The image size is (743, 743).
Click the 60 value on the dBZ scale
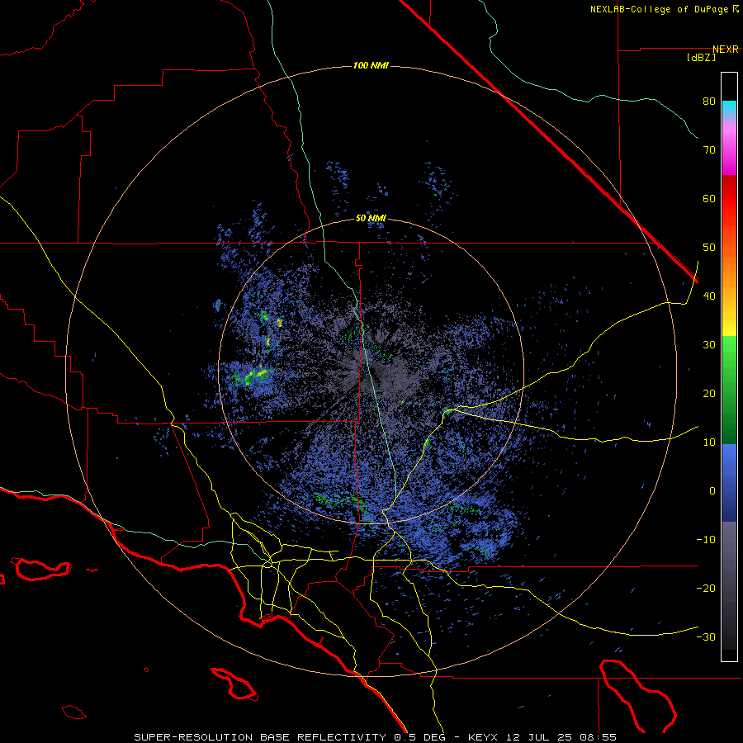tap(709, 198)
